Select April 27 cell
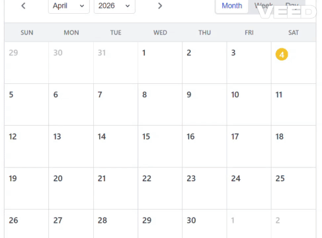The width and height of the screenshot is (322, 238). pyautogui.click(x=71, y=223)
